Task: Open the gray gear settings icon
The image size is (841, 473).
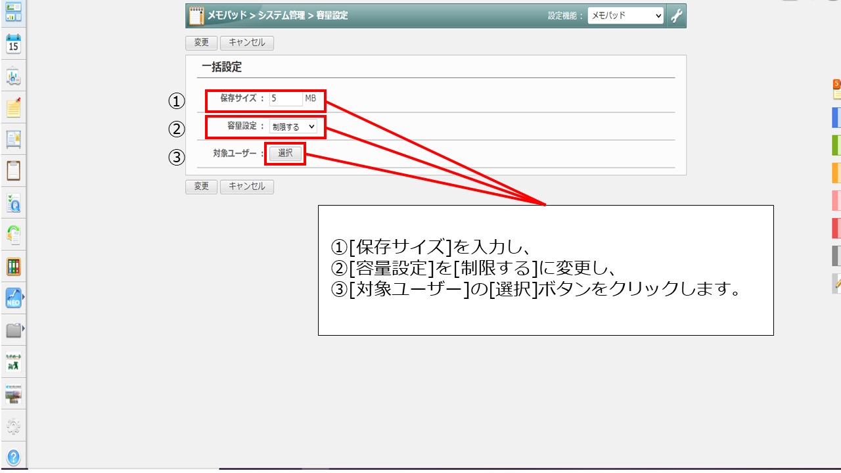Action: point(13,427)
